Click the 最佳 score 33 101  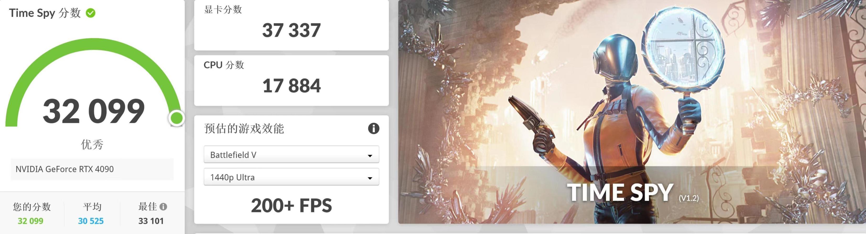[151, 221]
